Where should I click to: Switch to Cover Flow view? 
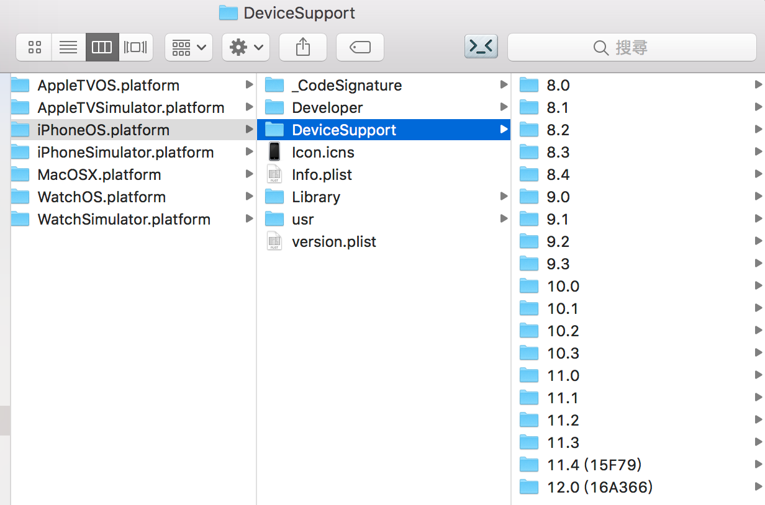(136, 47)
